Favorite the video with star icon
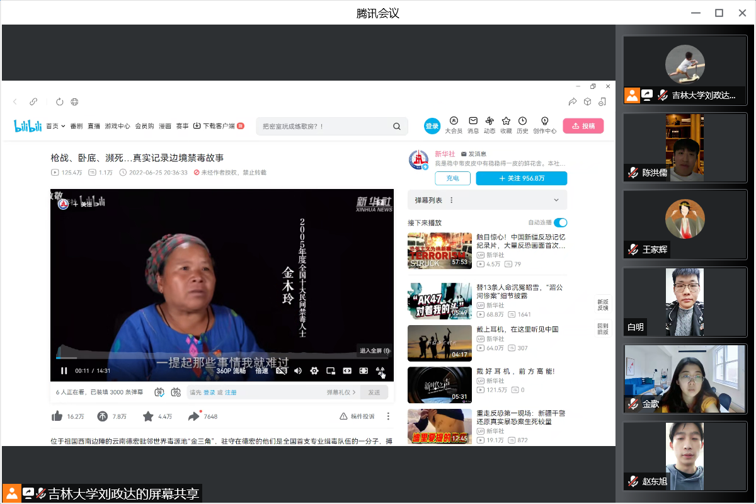The width and height of the screenshot is (756, 504). click(x=148, y=416)
